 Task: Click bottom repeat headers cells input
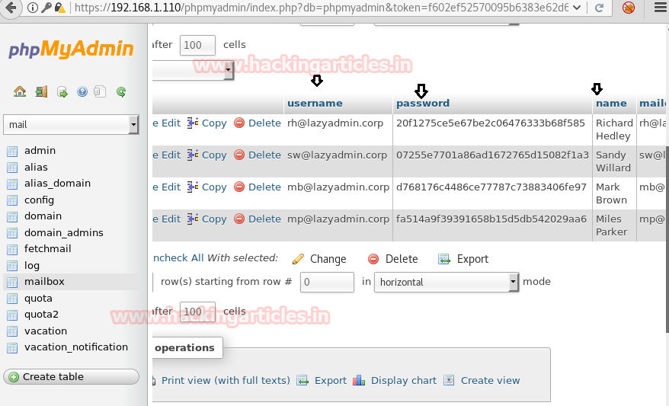(197, 312)
